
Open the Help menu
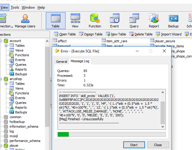[41, 7]
